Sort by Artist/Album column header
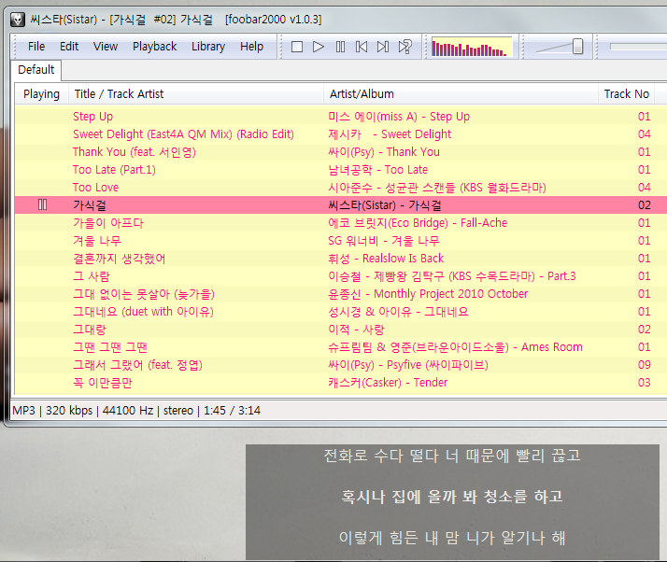This screenshot has width=667, height=562. (461, 94)
